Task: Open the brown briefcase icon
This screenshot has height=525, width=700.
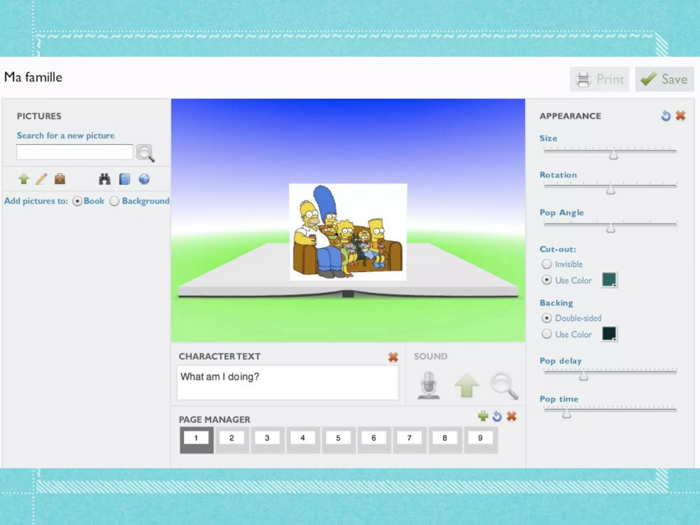Action: pyautogui.click(x=60, y=179)
